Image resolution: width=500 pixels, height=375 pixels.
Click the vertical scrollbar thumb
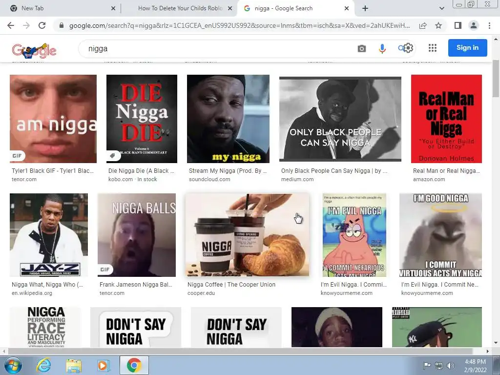tap(496, 79)
